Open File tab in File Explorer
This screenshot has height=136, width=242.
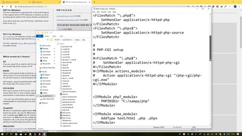pyautogui.click(x=40, y=36)
